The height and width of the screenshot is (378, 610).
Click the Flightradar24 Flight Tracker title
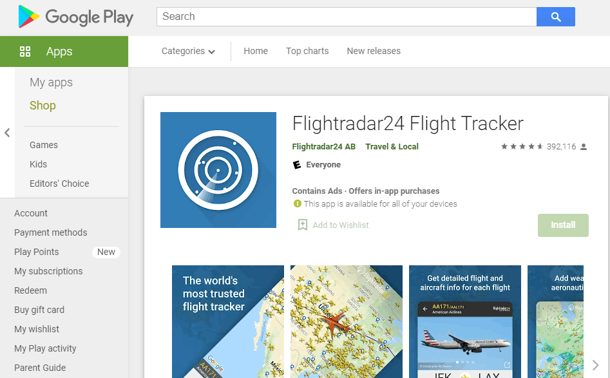point(408,124)
